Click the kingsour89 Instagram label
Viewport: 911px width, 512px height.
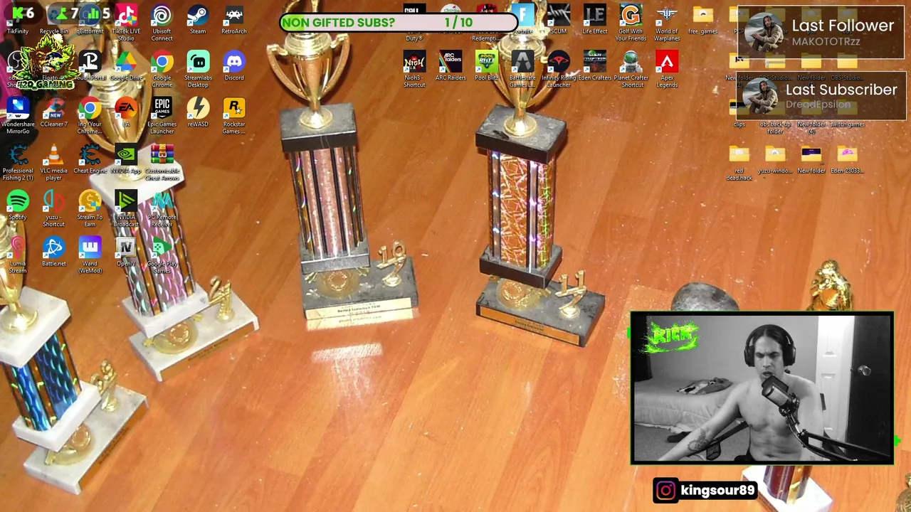click(705, 490)
